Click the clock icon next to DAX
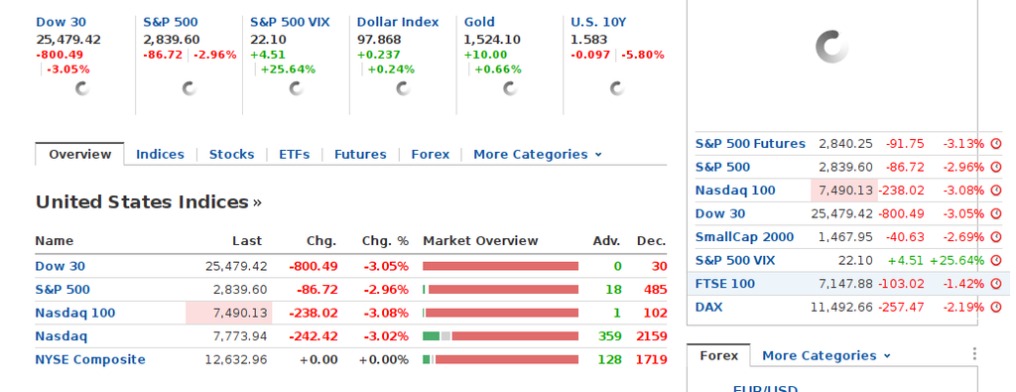 click(996, 307)
